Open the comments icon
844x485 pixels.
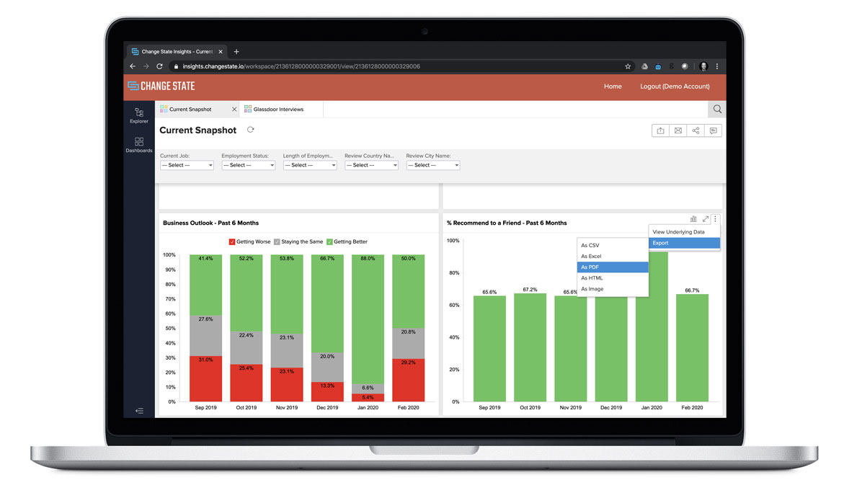click(x=713, y=130)
